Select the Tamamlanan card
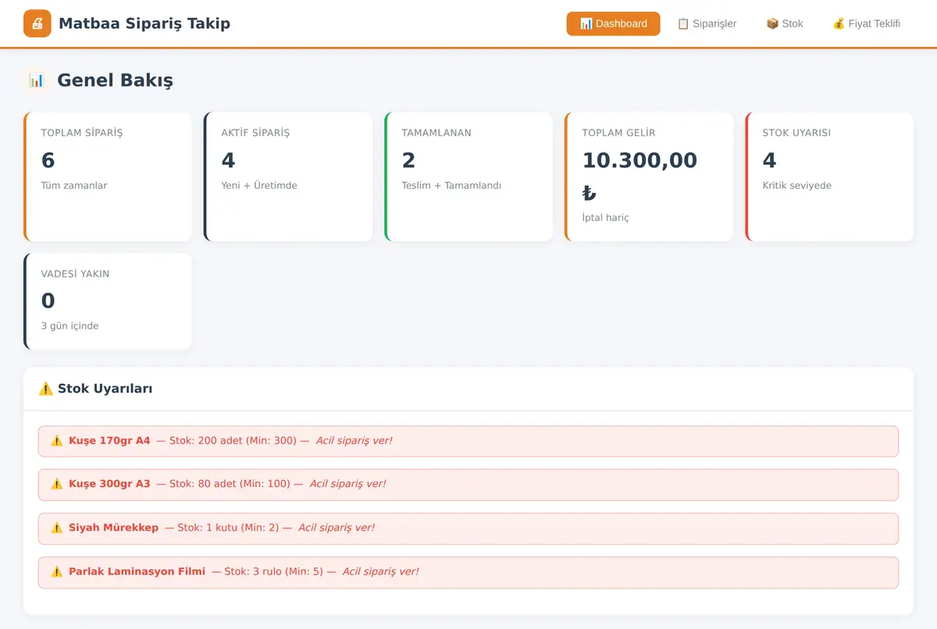Screen dimensions: 937x629 pos(468,176)
